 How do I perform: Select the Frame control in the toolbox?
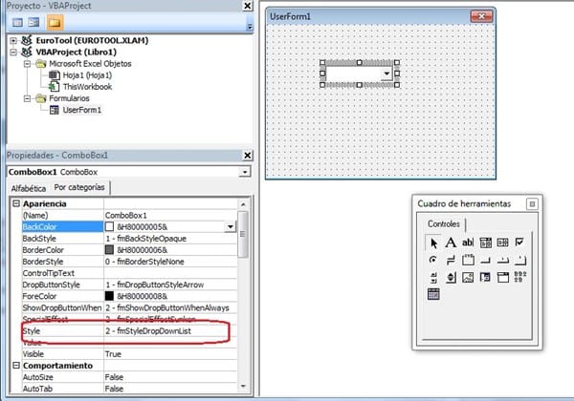[x=468, y=260]
